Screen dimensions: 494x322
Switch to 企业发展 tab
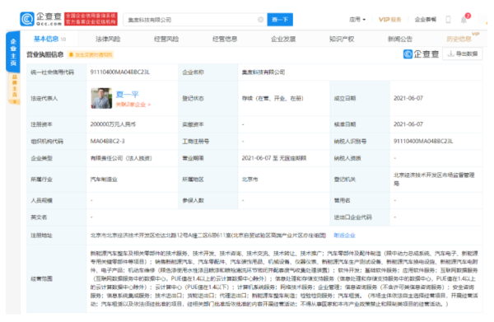[283, 39]
